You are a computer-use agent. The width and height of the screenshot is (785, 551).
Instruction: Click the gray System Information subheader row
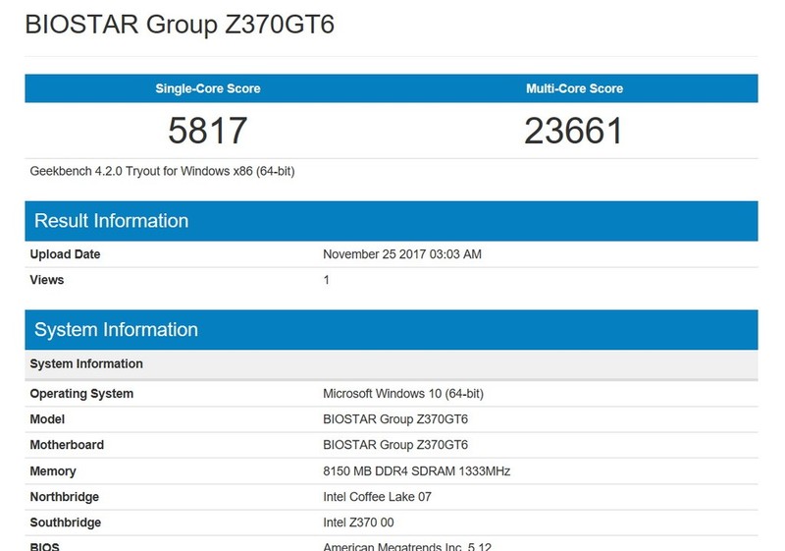point(392,364)
